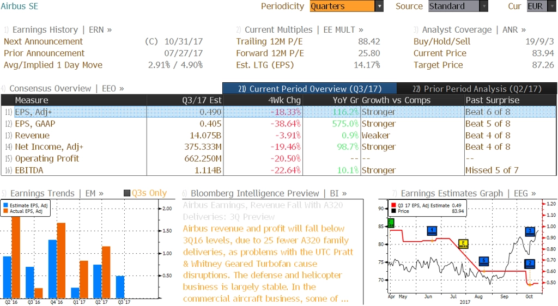
Task: Click the blue marker 5 on estimates graph
Action: tap(484, 261)
